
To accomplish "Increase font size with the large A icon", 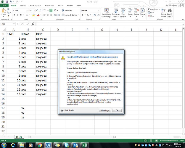I will tap(37, 10).
